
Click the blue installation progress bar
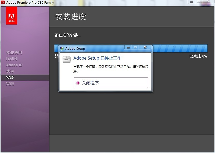click(x=131, y=48)
